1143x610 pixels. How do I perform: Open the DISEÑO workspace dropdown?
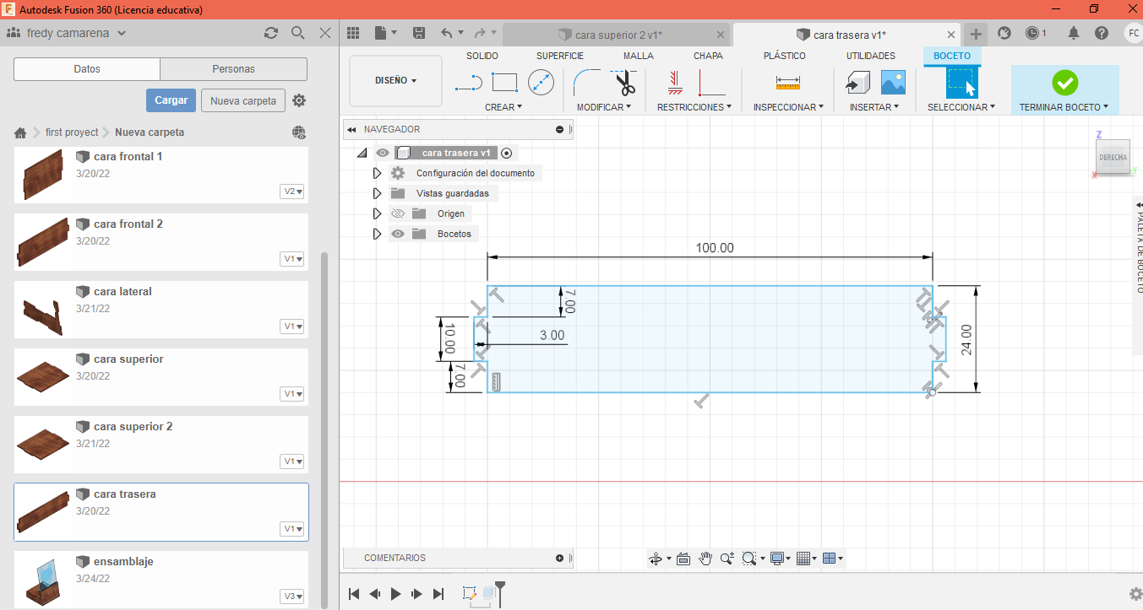[395, 81]
